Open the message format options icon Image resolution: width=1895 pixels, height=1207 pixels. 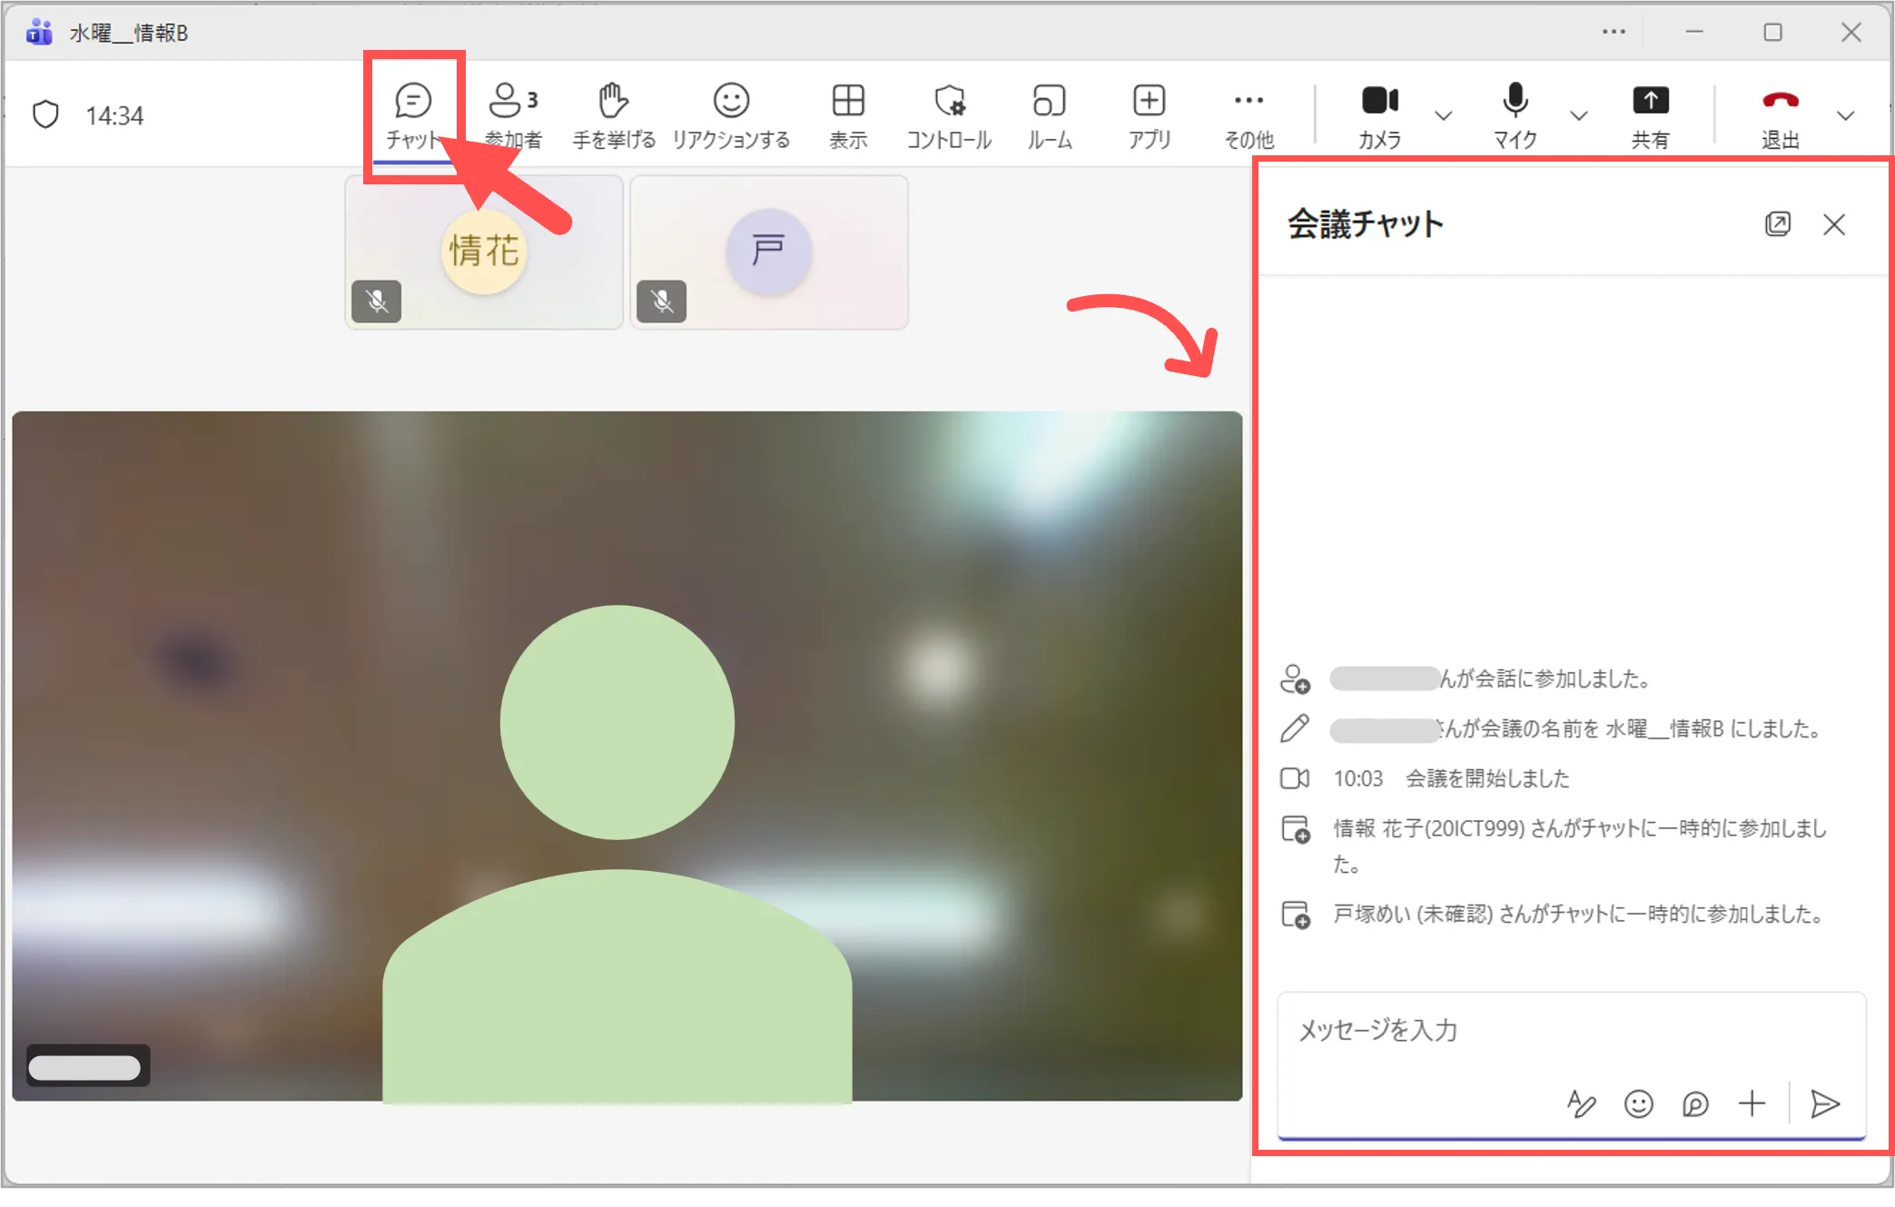tap(1581, 1103)
